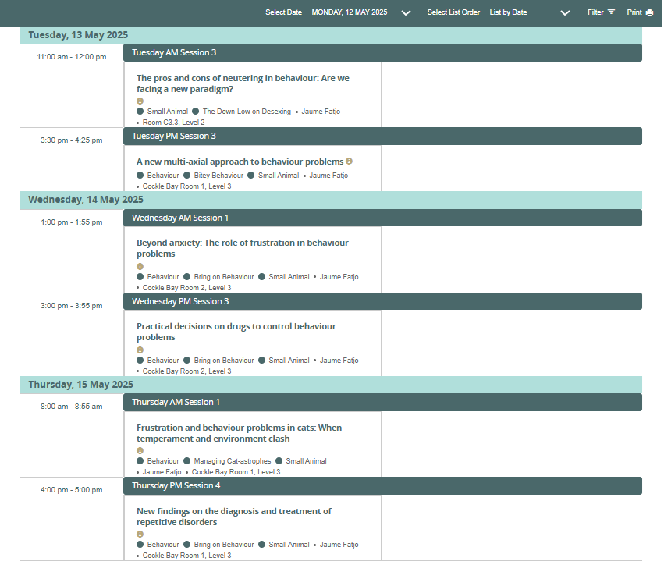Screen dimensions: 664x579
Task: Open 'Beyond anxiety' frustration session title
Action: pos(242,248)
